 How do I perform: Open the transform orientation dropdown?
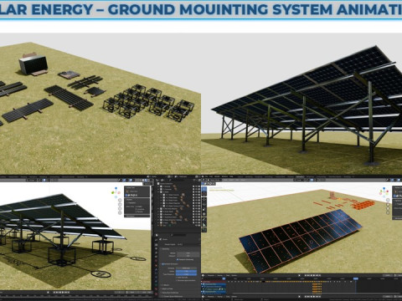[x=299, y=180]
